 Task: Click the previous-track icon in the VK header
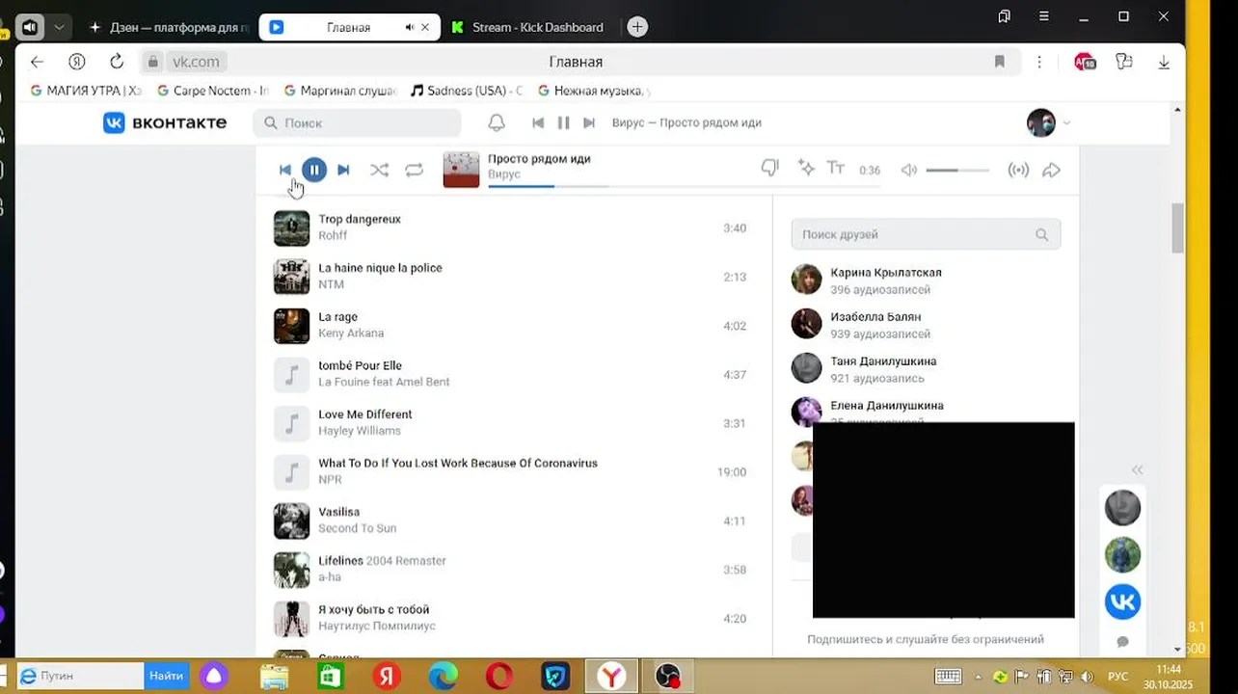tap(538, 122)
